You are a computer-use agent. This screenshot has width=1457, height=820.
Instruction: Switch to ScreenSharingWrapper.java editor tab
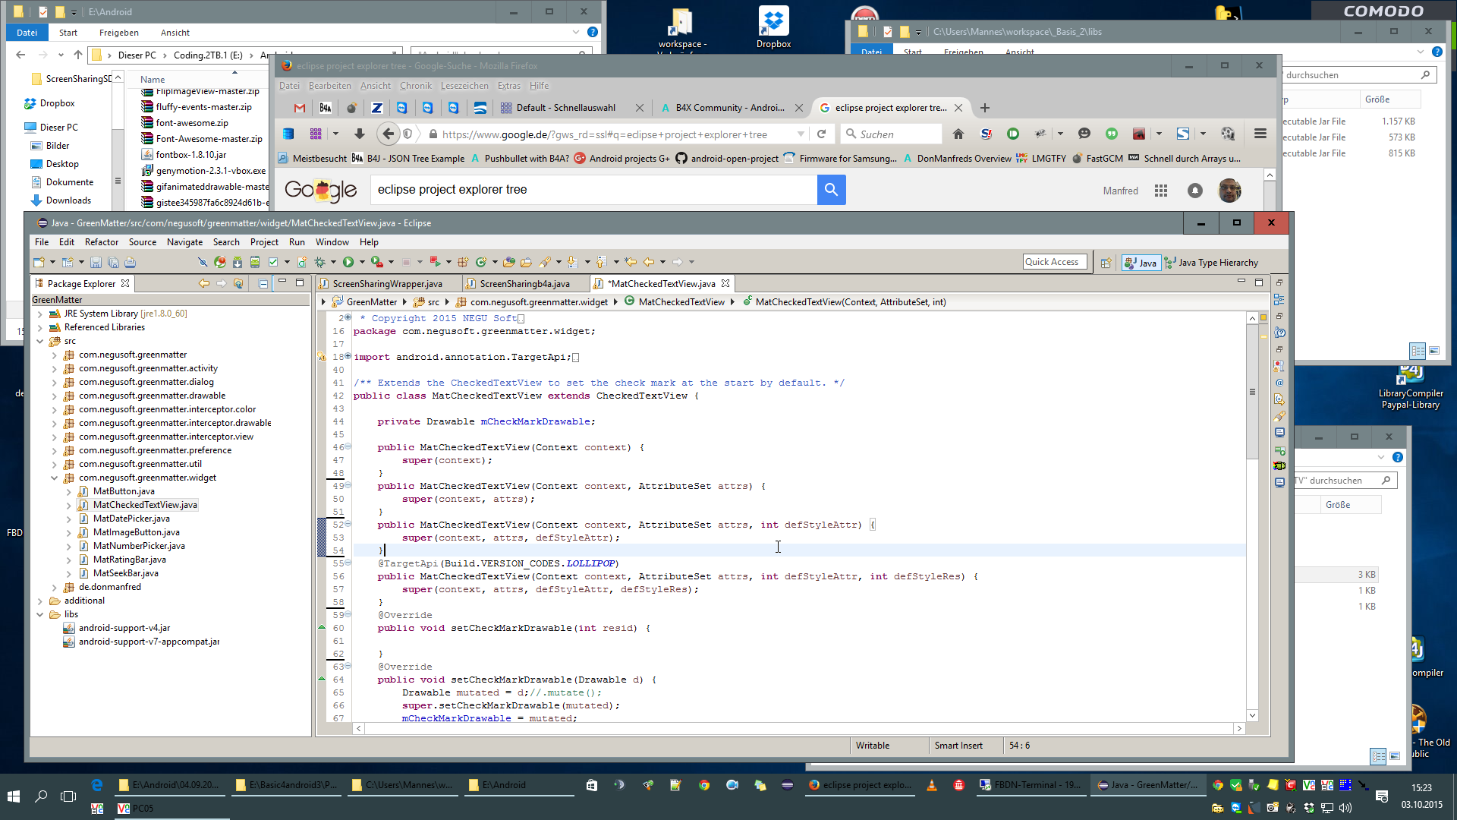(387, 283)
